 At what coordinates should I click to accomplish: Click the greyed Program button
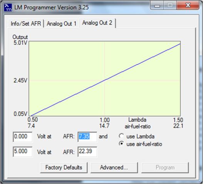click(x=165, y=168)
